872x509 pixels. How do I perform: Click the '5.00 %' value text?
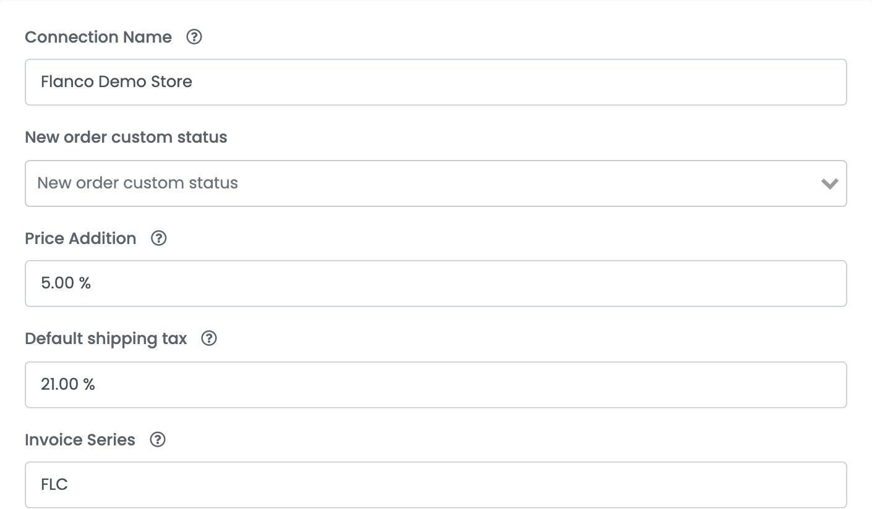tap(66, 283)
